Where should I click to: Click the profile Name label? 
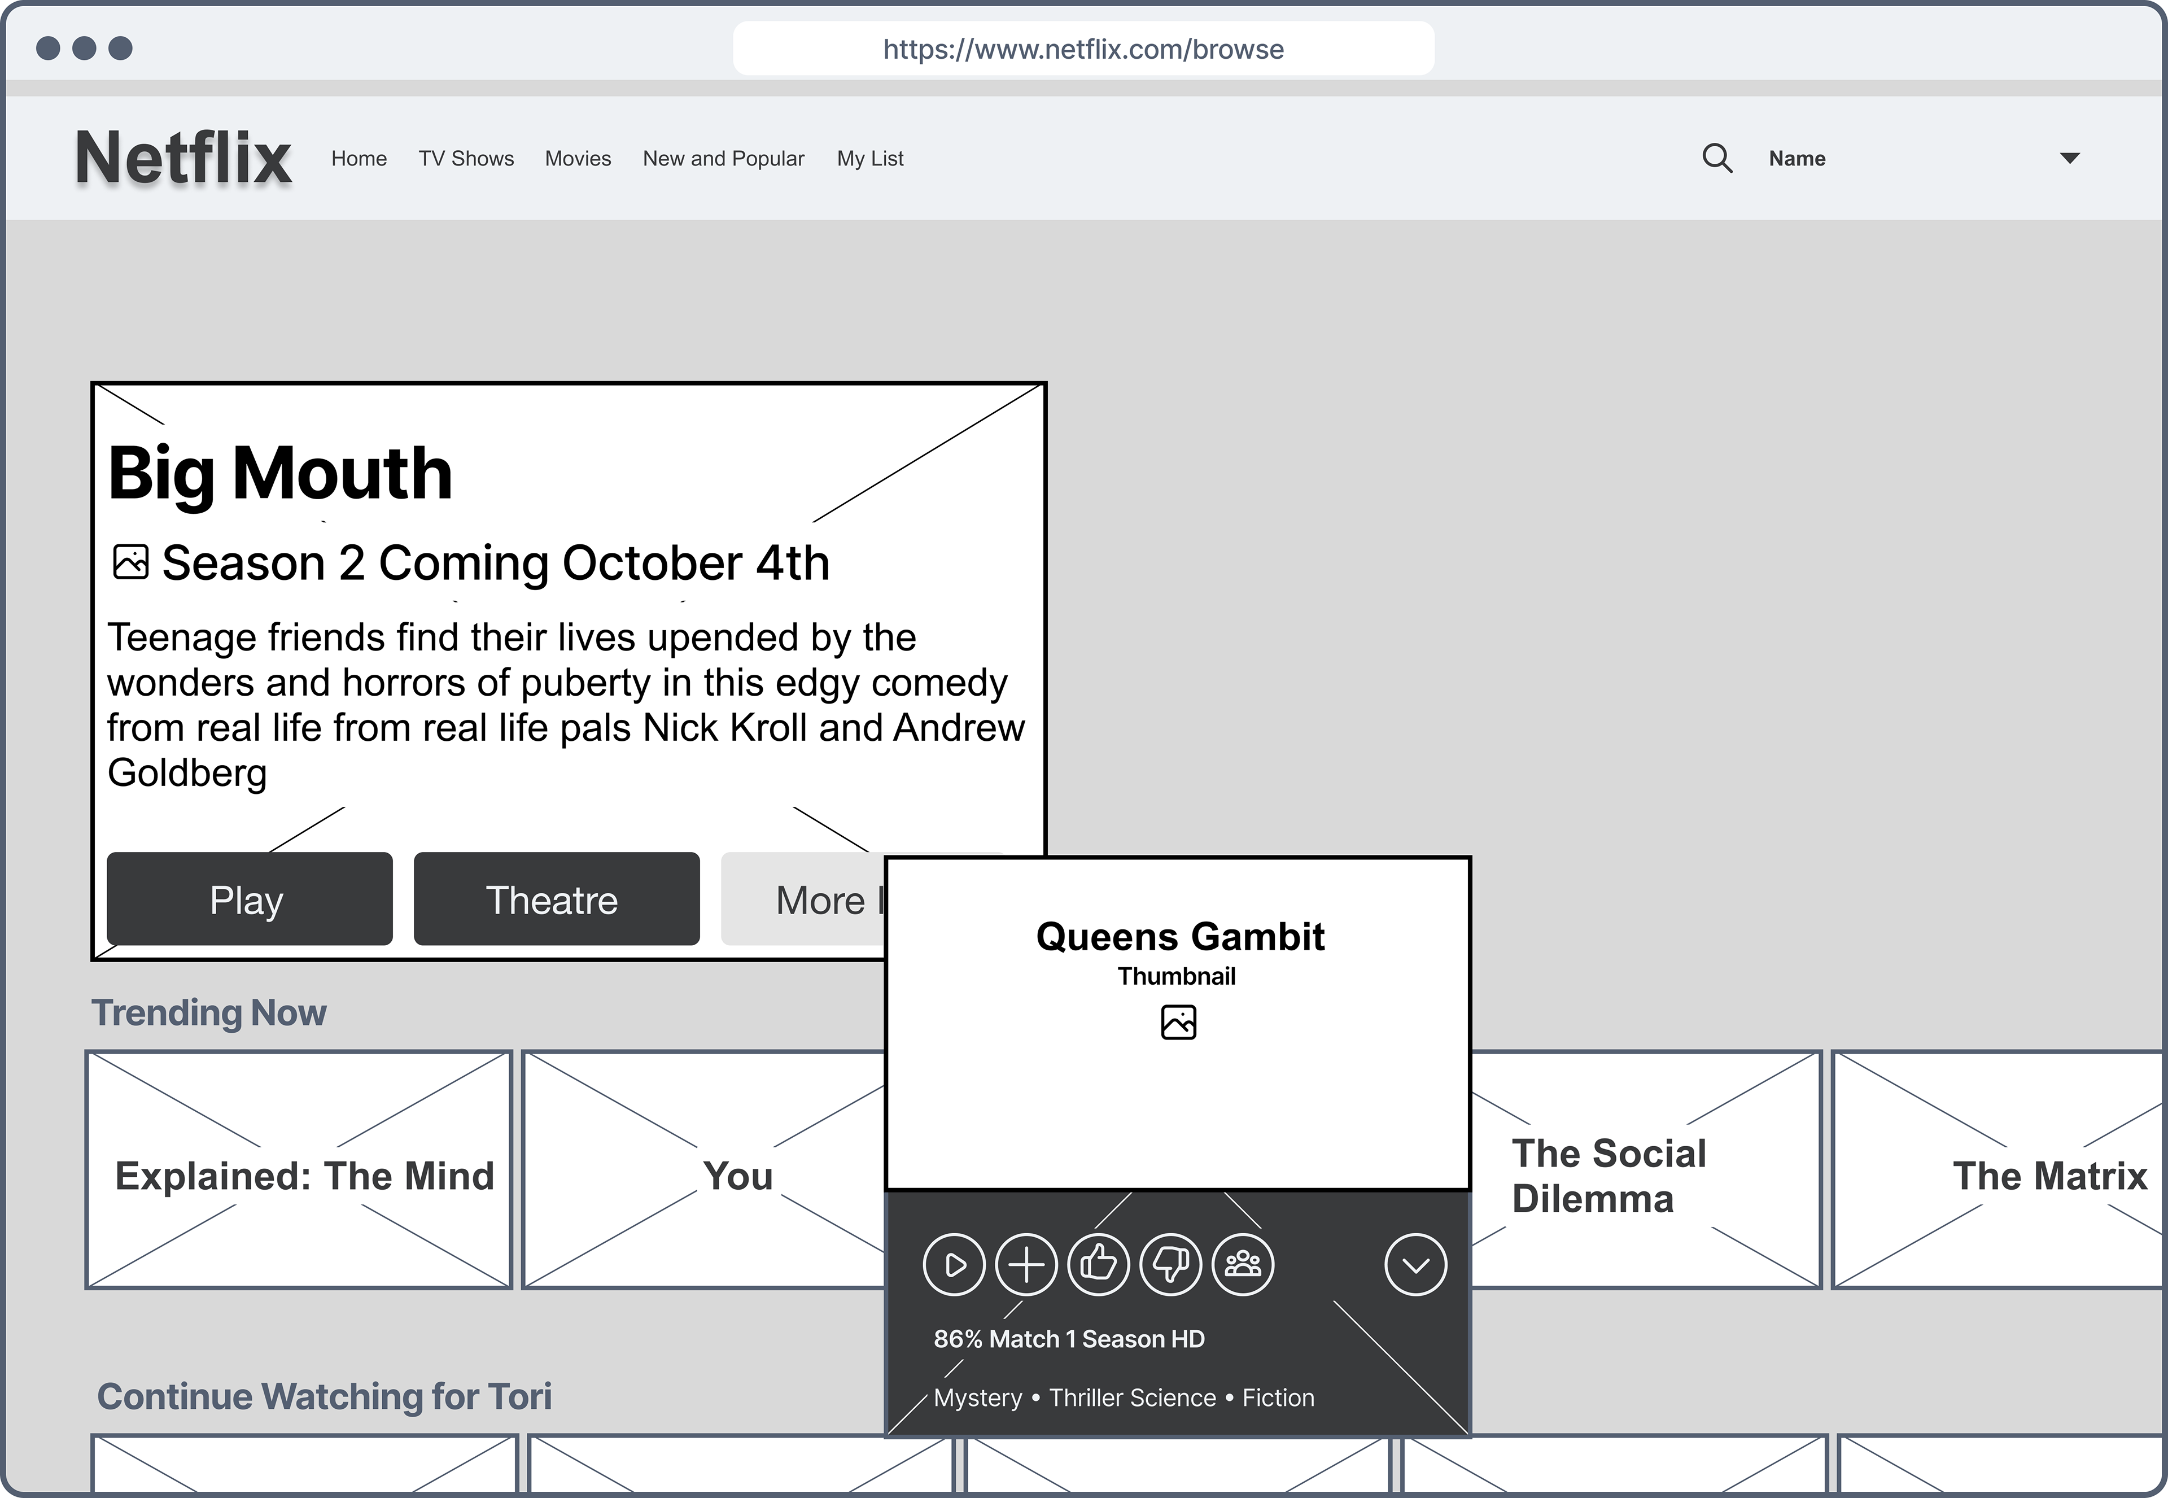point(1797,159)
